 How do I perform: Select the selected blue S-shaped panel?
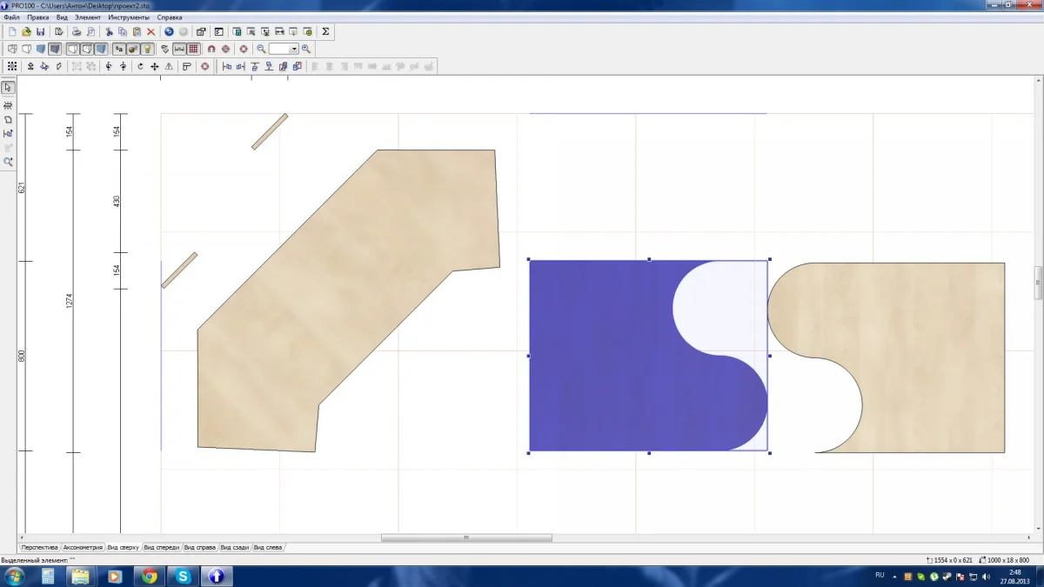click(600, 357)
